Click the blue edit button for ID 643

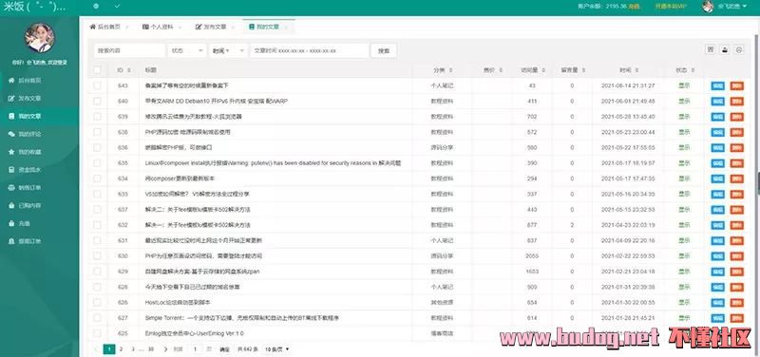[x=718, y=85]
